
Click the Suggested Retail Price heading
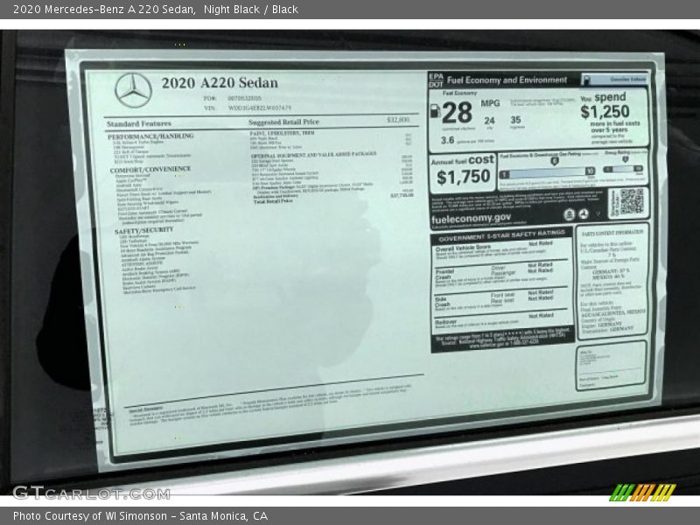[283, 122]
